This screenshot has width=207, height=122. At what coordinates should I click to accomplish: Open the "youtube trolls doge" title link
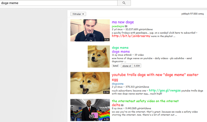pos(155,75)
